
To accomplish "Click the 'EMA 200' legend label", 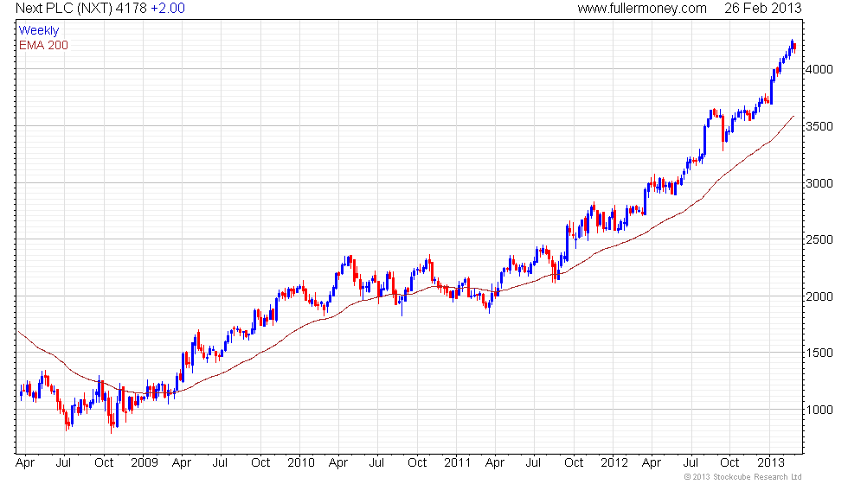I will pos(44,45).
